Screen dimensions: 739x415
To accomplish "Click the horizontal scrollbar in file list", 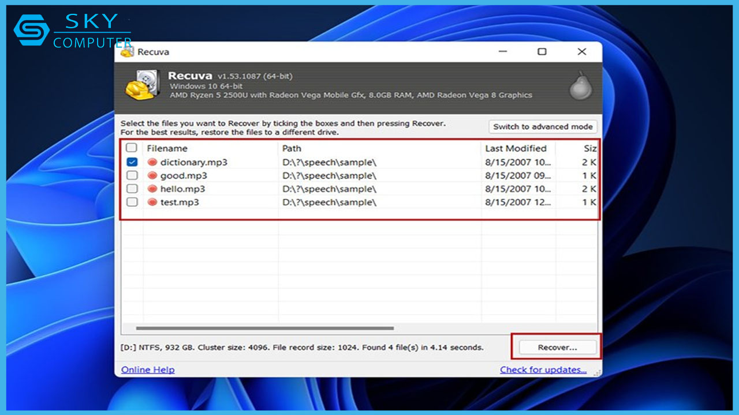I will (x=265, y=329).
